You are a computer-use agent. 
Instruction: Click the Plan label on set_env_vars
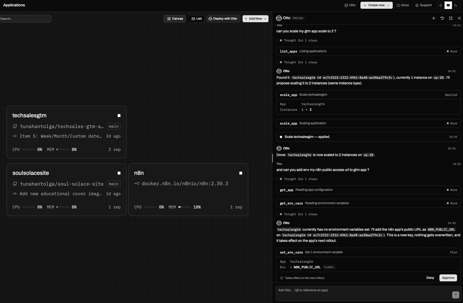click(x=454, y=252)
